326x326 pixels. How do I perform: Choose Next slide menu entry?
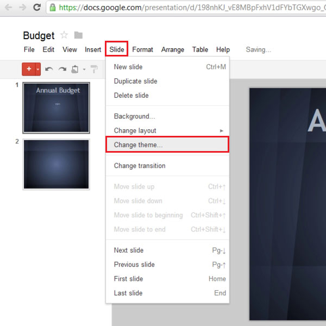tap(167, 250)
